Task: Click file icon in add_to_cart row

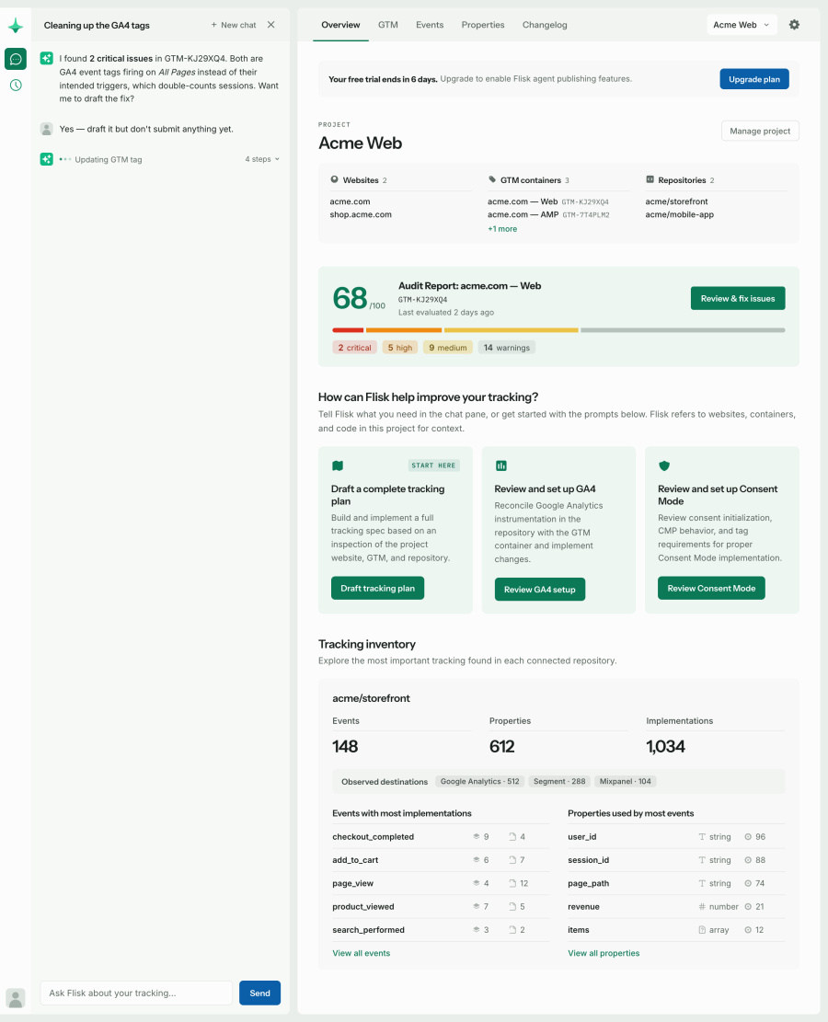Action: click(x=512, y=860)
